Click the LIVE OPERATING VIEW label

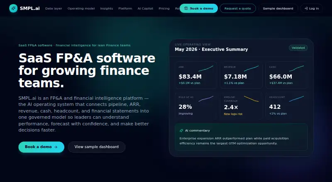click(193, 45)
